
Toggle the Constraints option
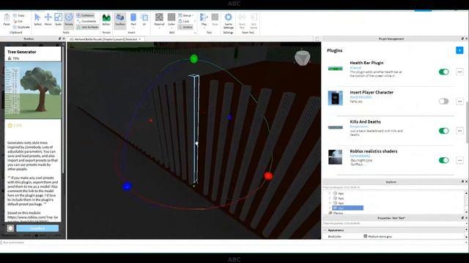tap(86, 21)
